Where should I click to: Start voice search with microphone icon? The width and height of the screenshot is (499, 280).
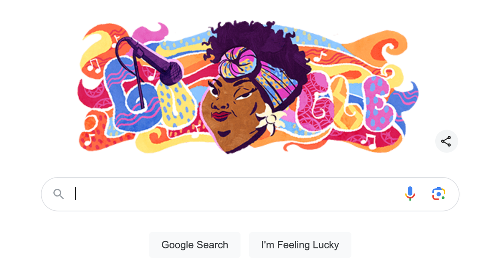click(410, 194)
